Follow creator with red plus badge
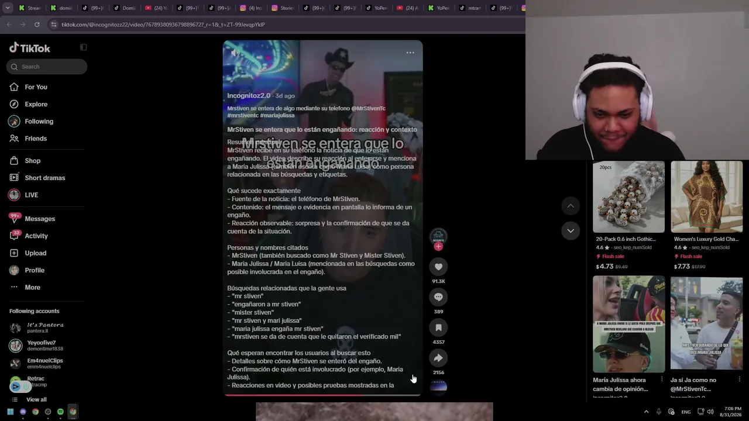Screen dimensions: 749x421 (x=438, y=247)
